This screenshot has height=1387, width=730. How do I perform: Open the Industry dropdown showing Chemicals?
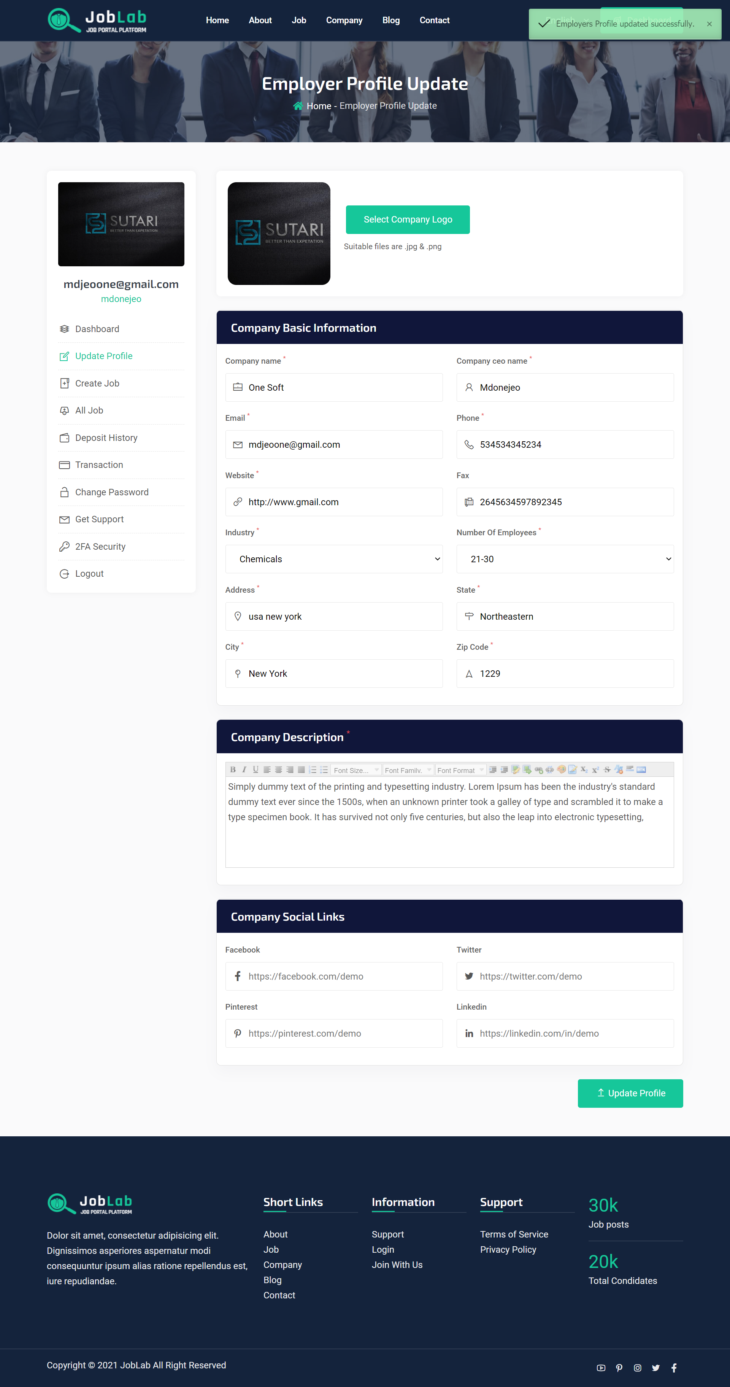[333, 559]
